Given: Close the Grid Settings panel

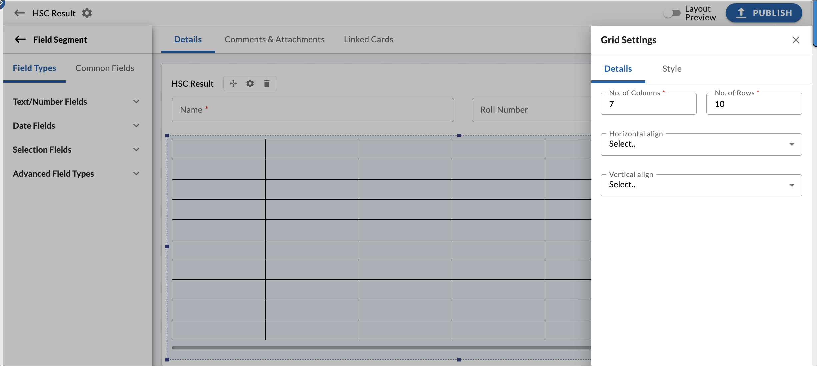Looking at the screenshot, I should (796, 40).
